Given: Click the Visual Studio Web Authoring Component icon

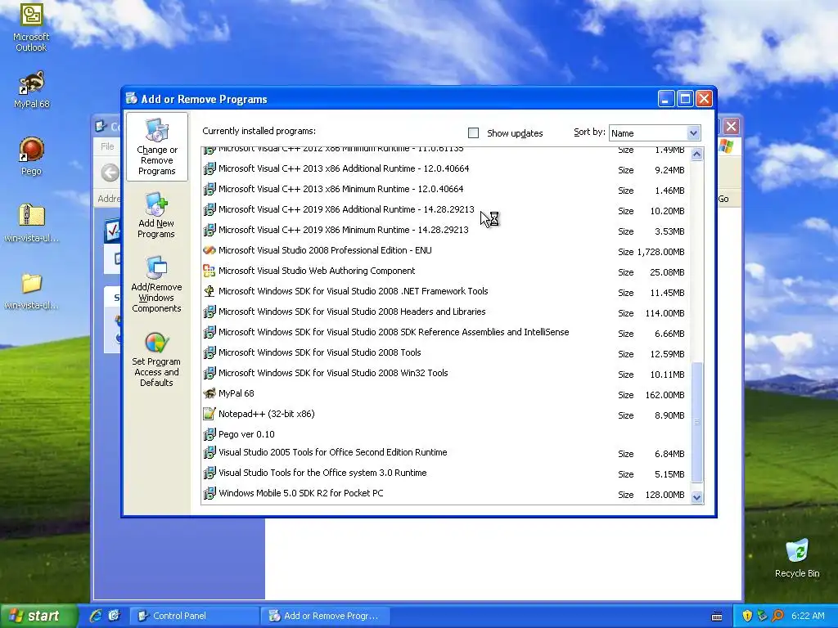Looking at the screenshot, I should point(209,271).
